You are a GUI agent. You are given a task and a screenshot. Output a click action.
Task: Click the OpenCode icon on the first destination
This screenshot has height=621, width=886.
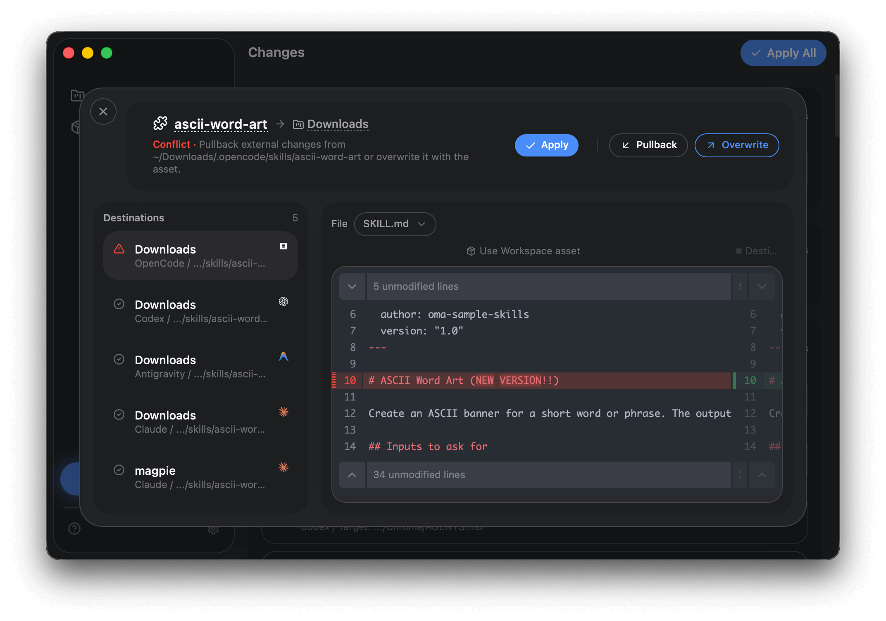click(284, 246)
